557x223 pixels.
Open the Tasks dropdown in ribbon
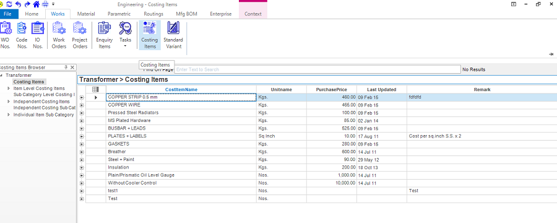pos(125,35)
